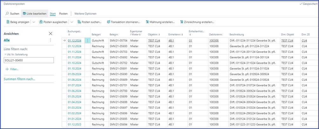Click Transaktion stornieren icon
The width and height of the screenshot is (319, 129).
108,22
